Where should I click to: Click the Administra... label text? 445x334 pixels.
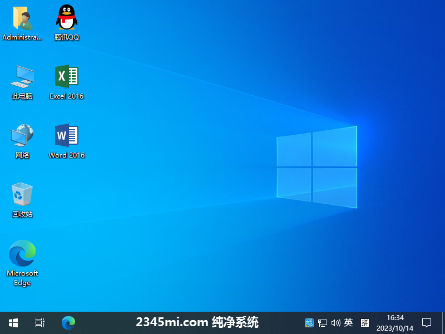coord(22,37)
